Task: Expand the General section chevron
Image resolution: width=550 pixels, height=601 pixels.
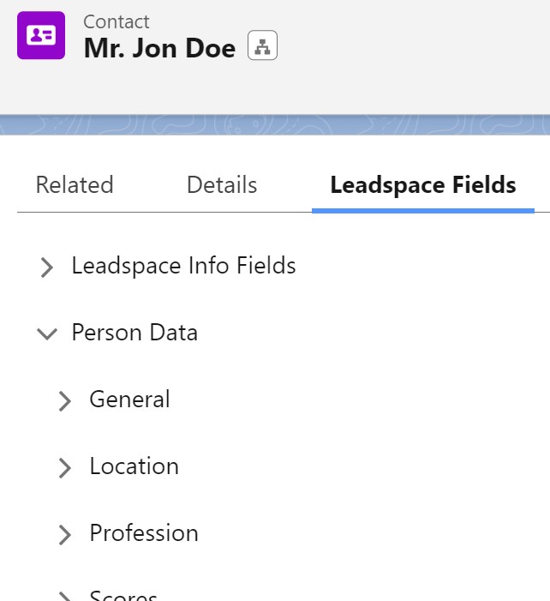Action: (x=65, y=401)
